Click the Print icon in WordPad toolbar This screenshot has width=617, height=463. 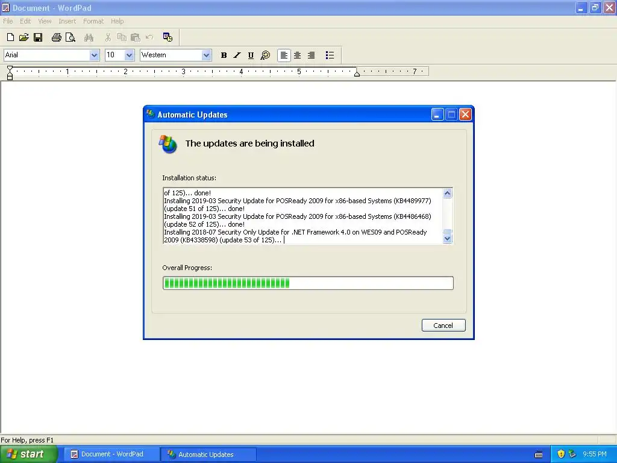56,37
